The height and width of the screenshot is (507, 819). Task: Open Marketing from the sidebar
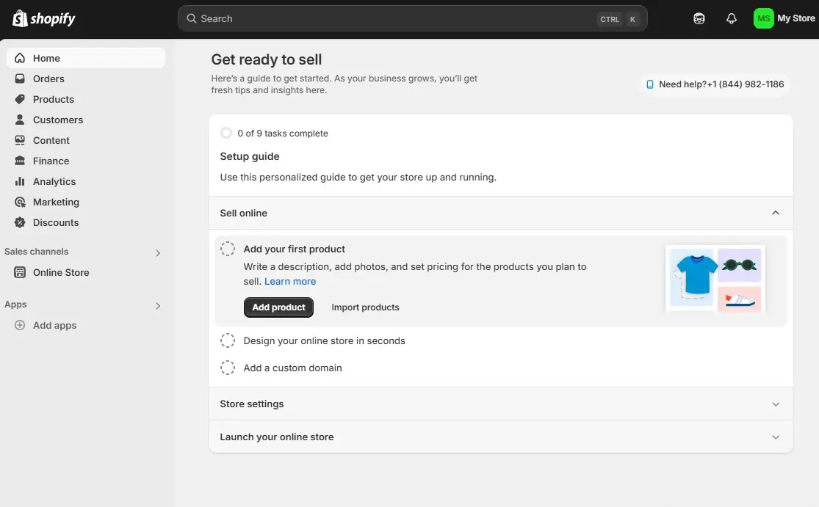point(55,202)
